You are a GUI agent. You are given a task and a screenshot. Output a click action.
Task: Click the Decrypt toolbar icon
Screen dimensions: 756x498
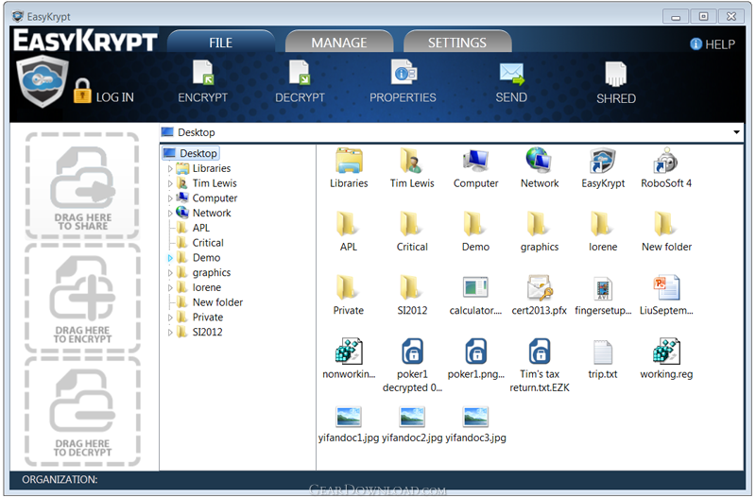pos(300,74)
